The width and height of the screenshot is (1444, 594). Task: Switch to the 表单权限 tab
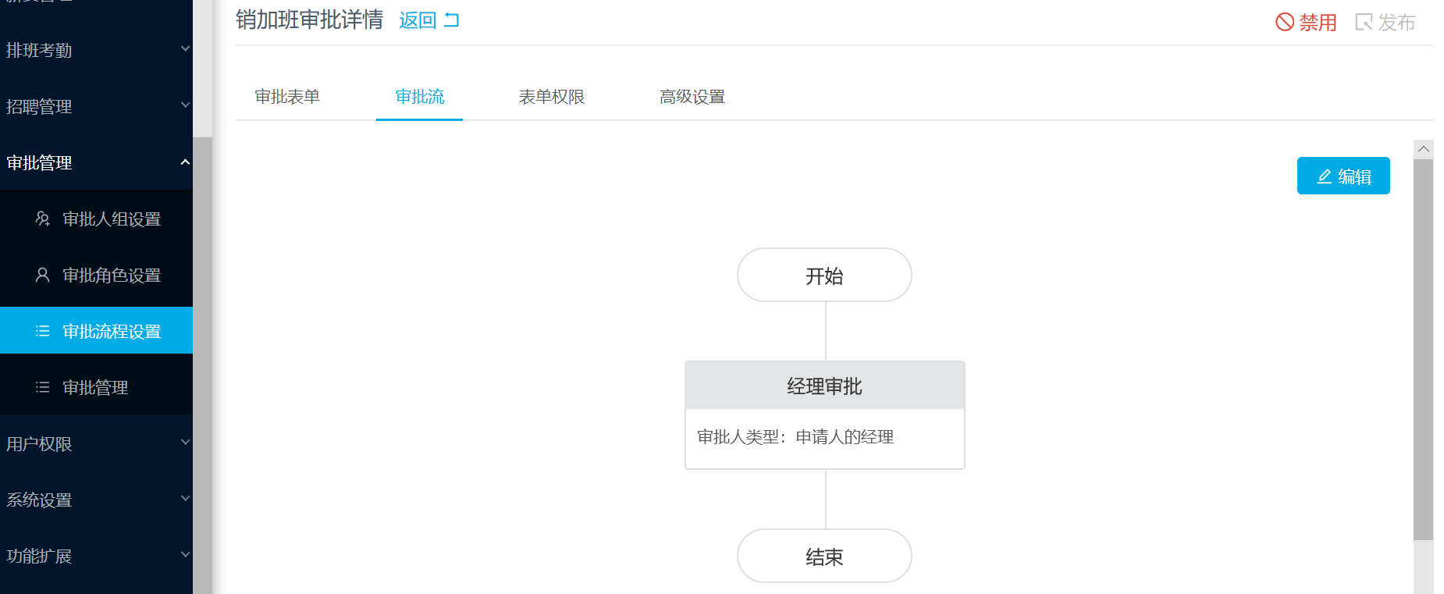[552, 97]
